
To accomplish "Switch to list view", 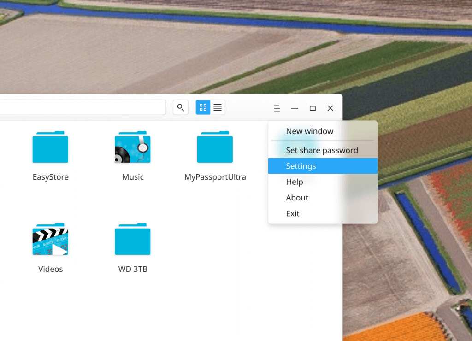I will [x=218, y=107].
